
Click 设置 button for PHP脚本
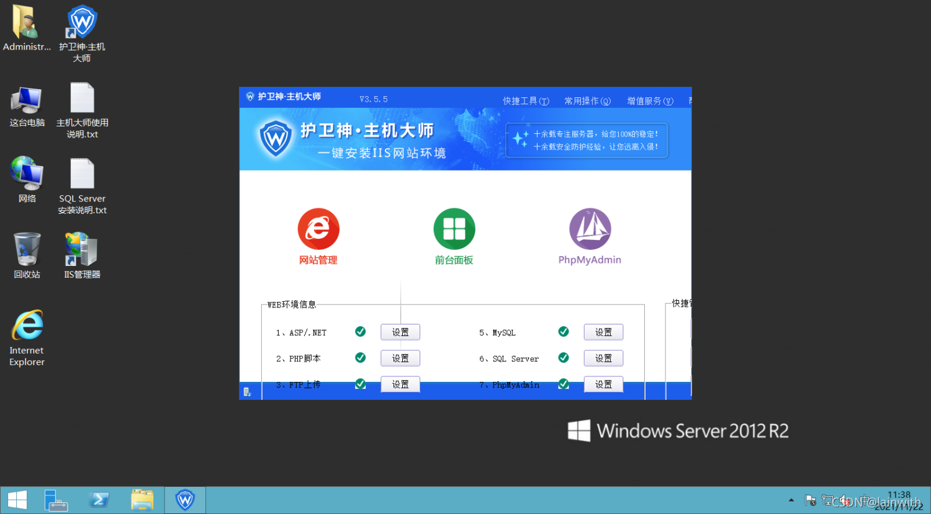click(x=400, y=358)
